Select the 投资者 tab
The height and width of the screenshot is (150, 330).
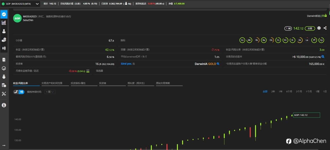point(112,83)
